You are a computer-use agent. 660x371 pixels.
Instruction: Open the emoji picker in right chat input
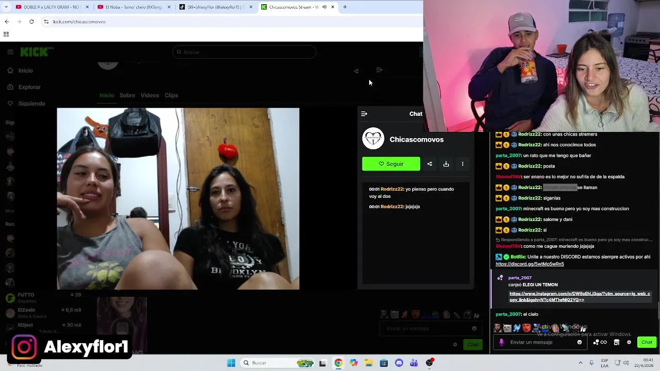580,342
